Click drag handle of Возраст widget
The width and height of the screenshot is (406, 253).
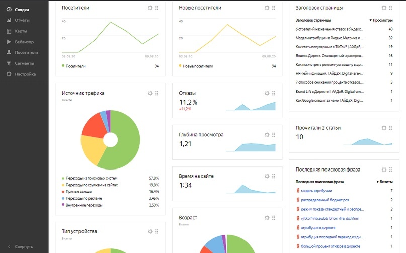(x=274, y=218)
